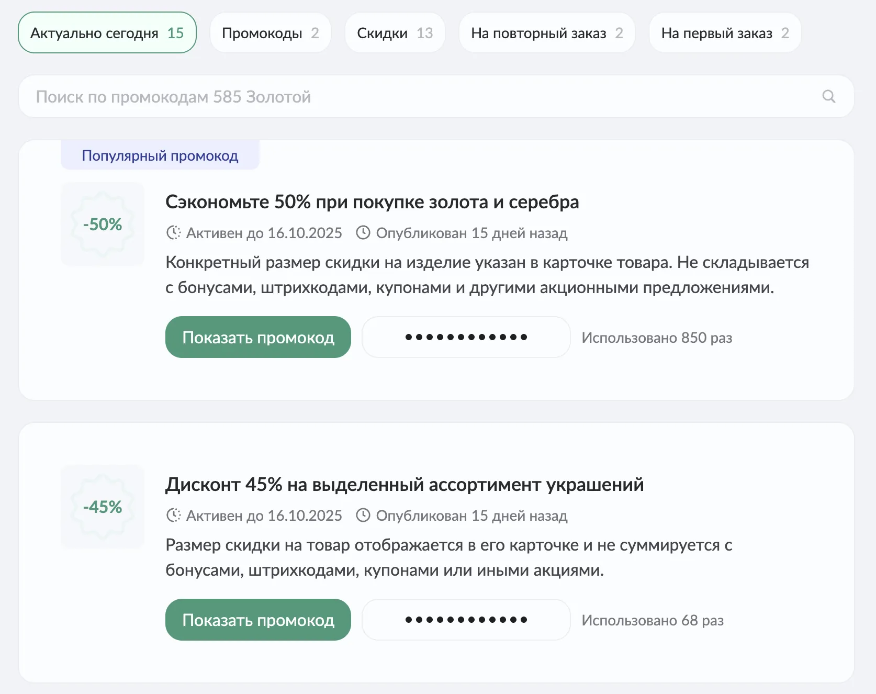Click the -50% discount badge icon
Screen dimensions: 876x694
coord(103,224)
